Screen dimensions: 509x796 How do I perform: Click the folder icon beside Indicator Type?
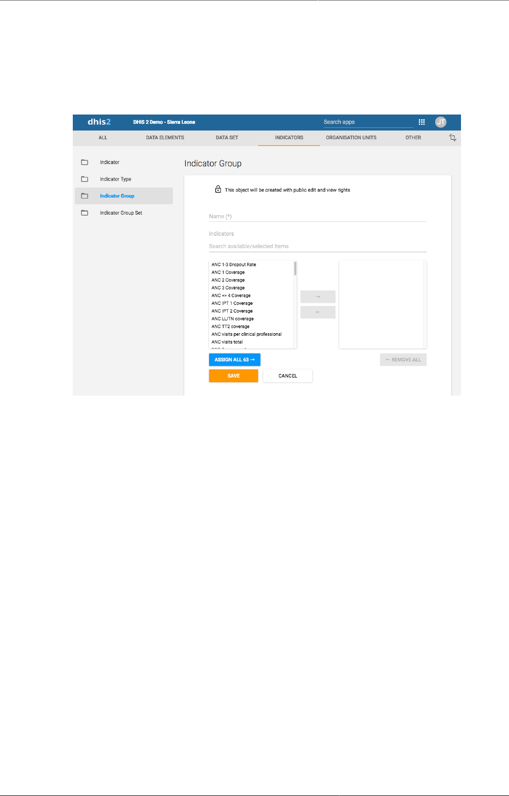85,179
